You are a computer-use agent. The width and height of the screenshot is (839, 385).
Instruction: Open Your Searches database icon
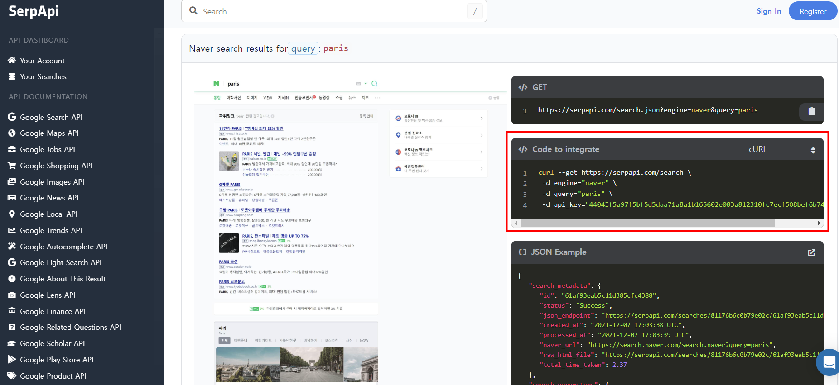coord(12,76)
